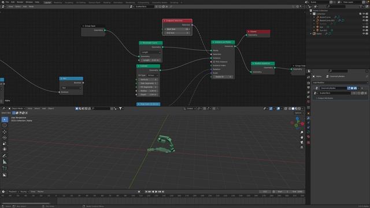Collapse the Instance on Points node

point(213,42)
